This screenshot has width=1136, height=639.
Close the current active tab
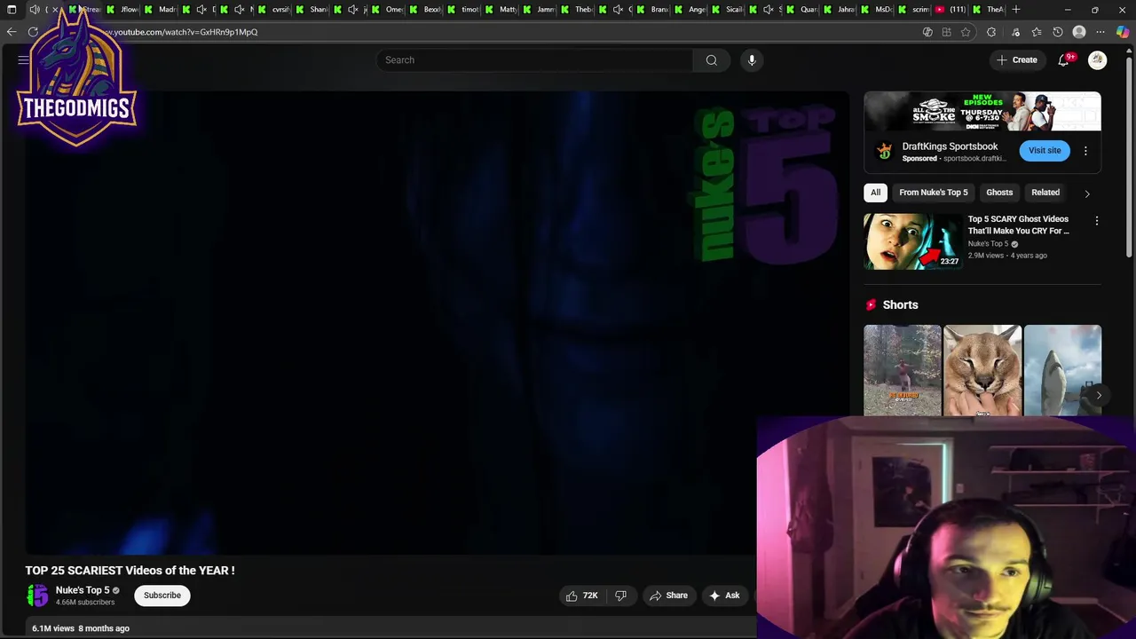55,10
